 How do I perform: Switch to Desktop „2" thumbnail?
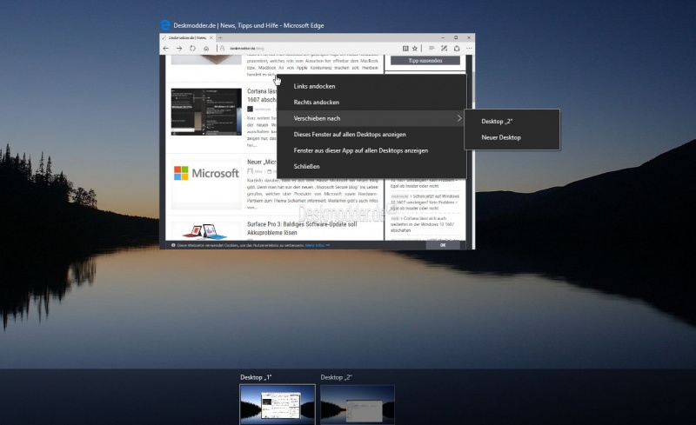click(358, 404)
